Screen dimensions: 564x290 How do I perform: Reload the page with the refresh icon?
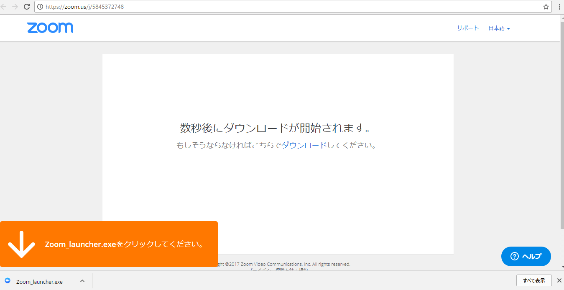27,7
